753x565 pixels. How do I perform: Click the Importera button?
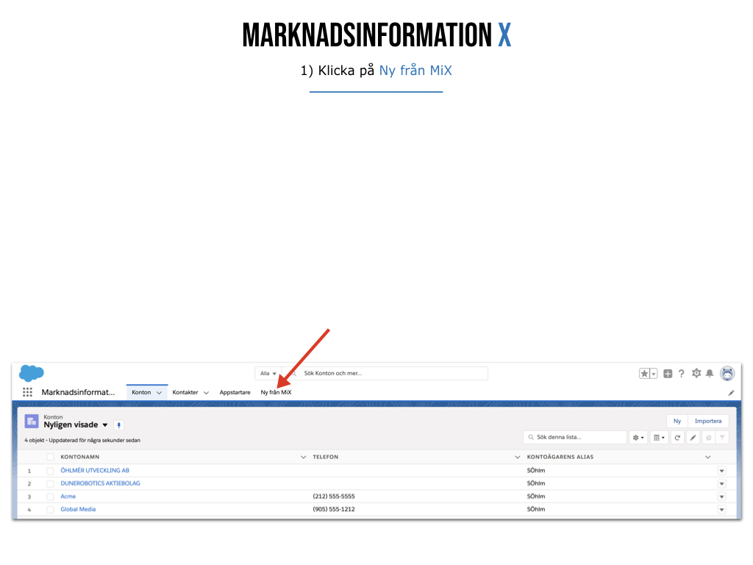point(708,422)
